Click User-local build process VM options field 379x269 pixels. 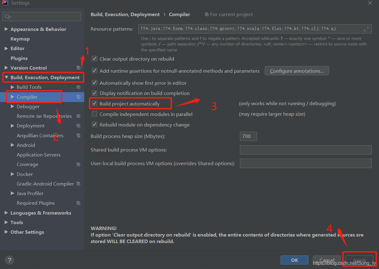point(306,163)
